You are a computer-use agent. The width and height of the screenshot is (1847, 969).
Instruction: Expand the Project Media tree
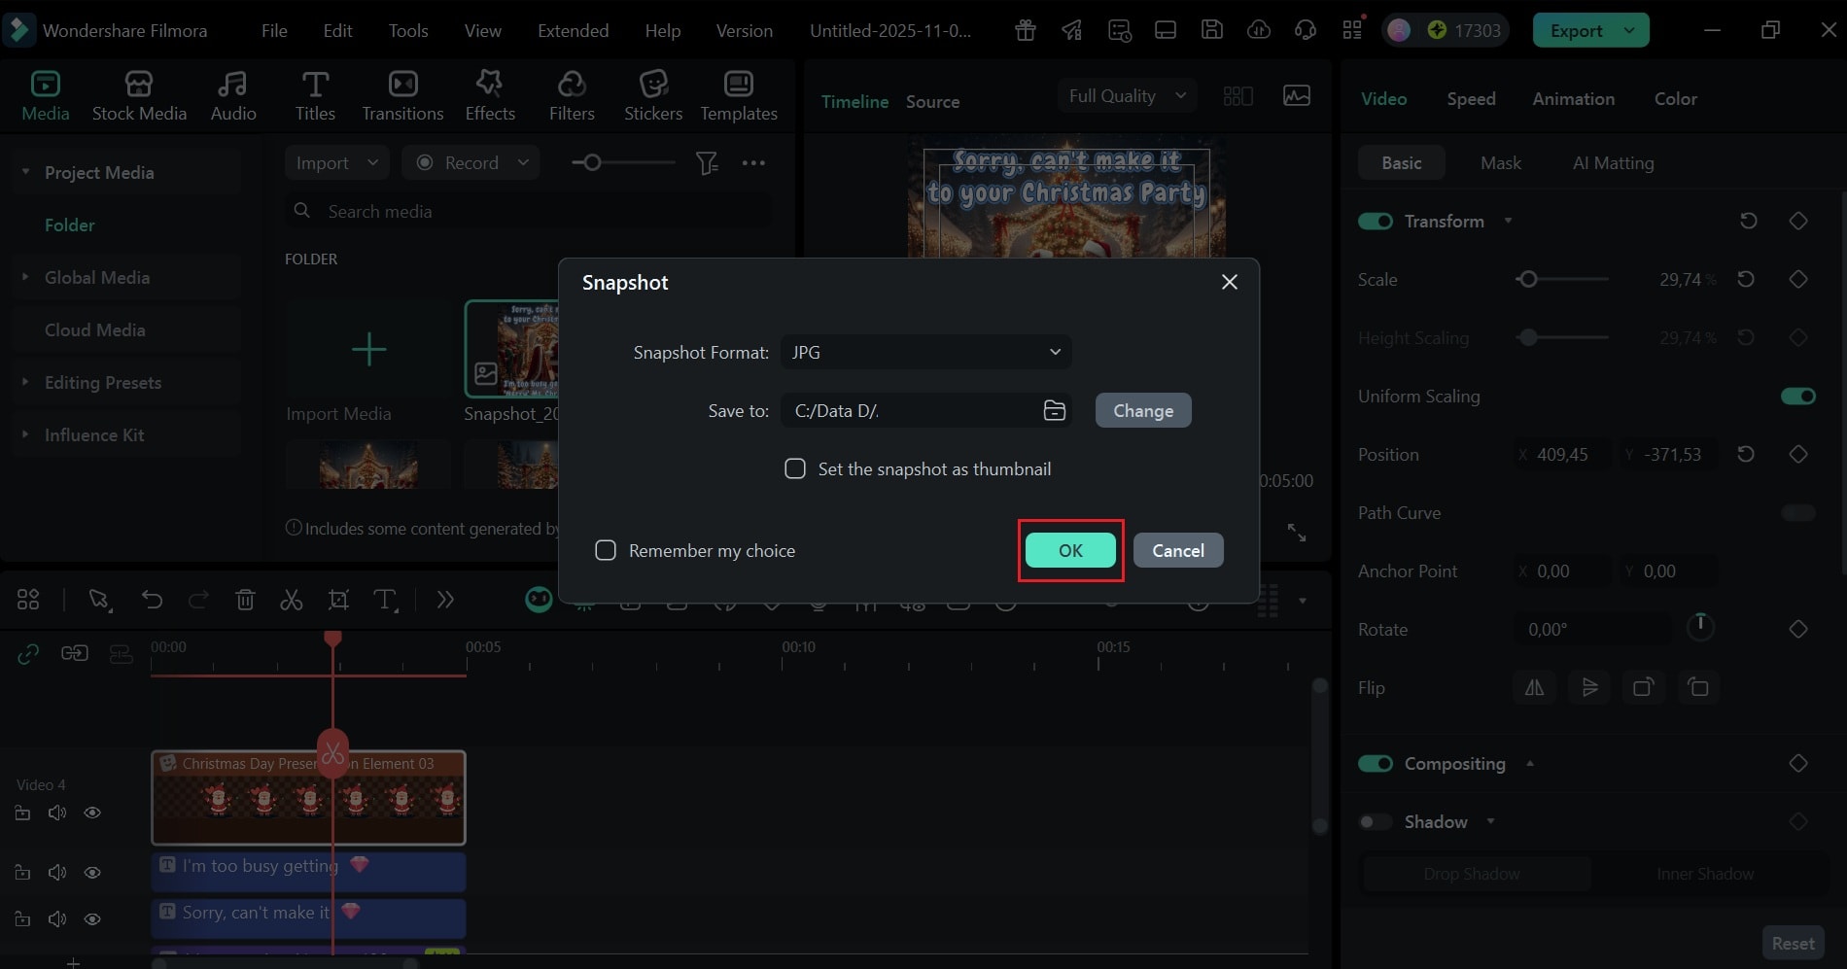click(25, 172)
